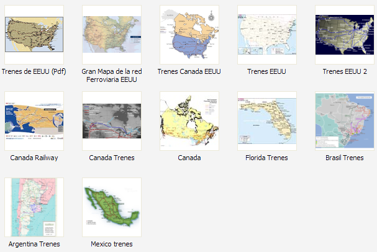Screen dimensions: 377x252
Task: Select the "Argentina Trenes" label text
Action: coord(34,245)
